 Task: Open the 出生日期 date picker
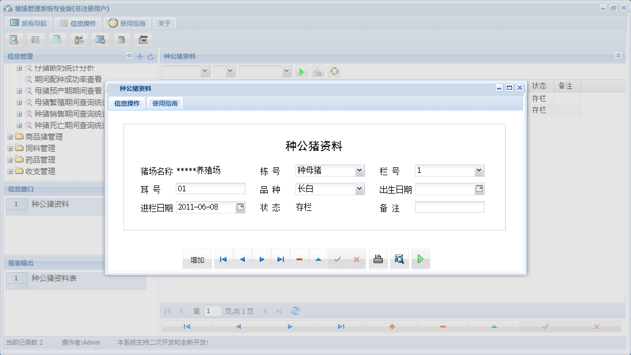tap(479, 188)
